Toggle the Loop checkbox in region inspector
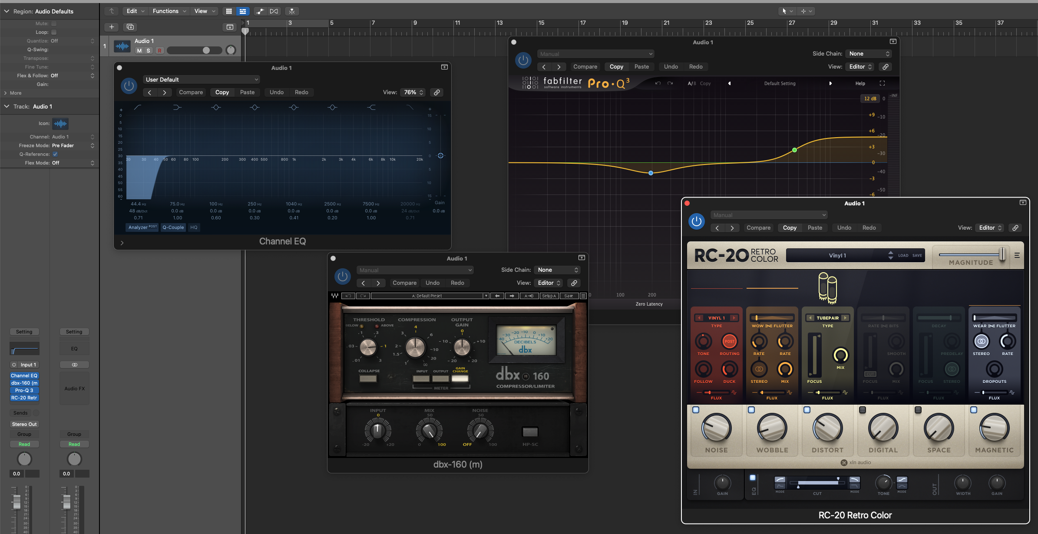 tap(54, 32)
